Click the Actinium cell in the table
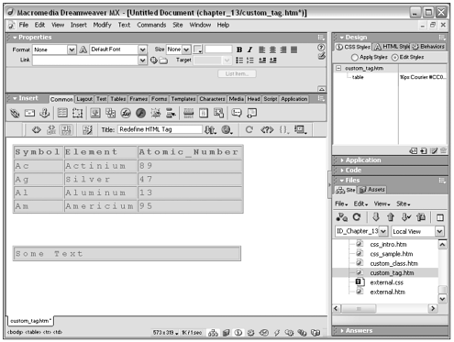The height and width of the screenshot is (342, 454). tap(100, 166)
